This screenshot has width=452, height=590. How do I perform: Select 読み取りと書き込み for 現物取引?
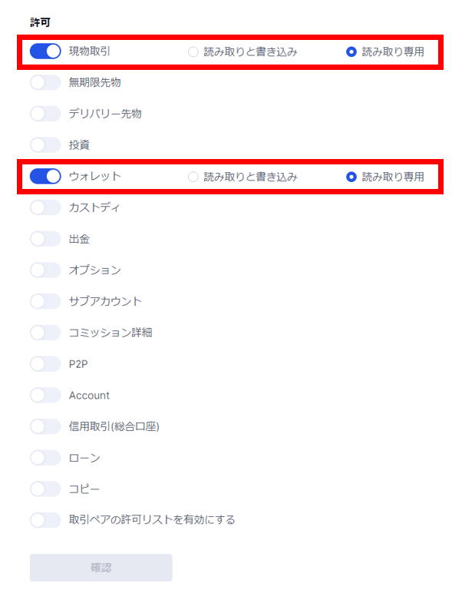[193, 51]
